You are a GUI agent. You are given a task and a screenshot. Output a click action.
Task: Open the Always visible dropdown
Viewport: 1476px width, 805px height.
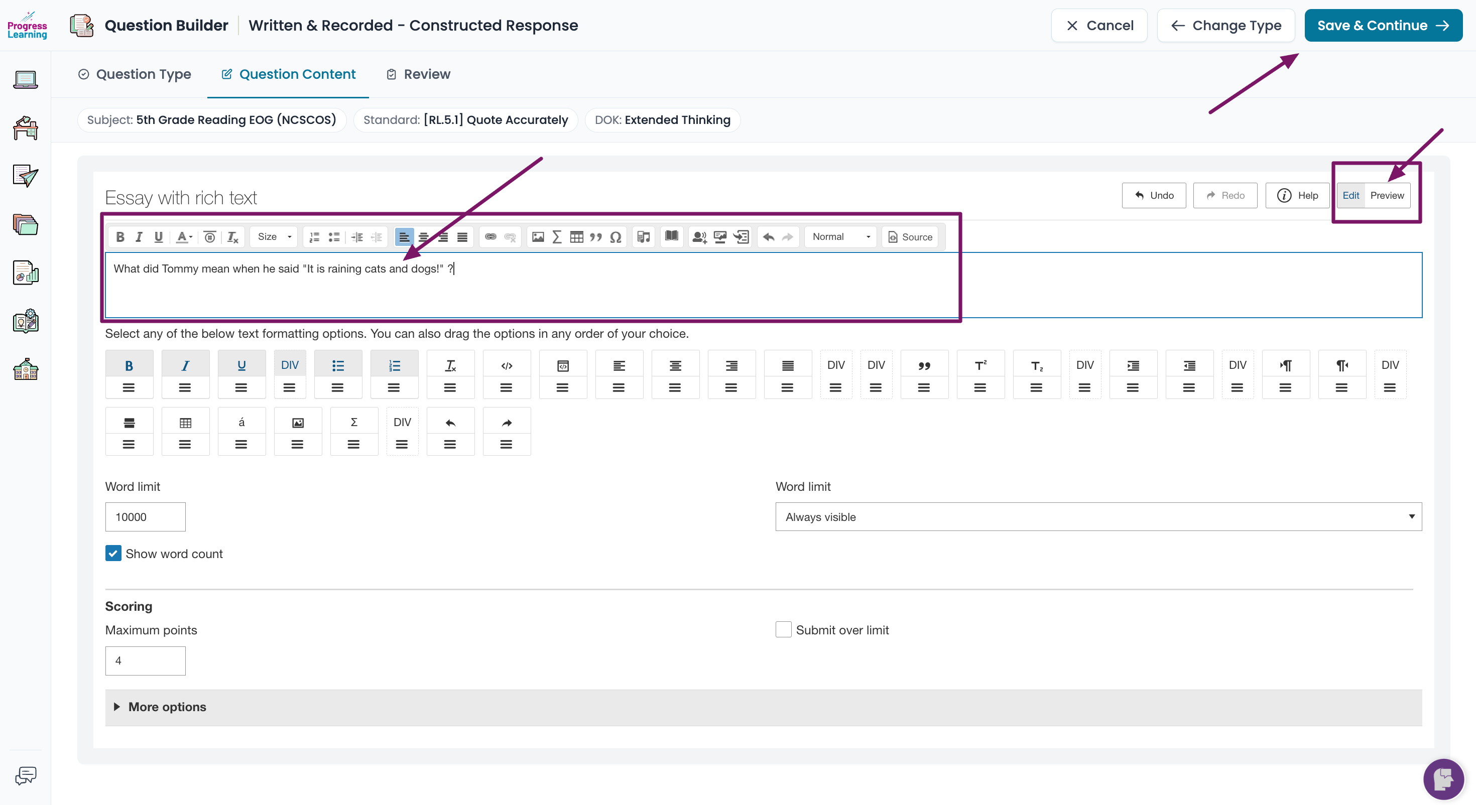tap(1098, 517)
